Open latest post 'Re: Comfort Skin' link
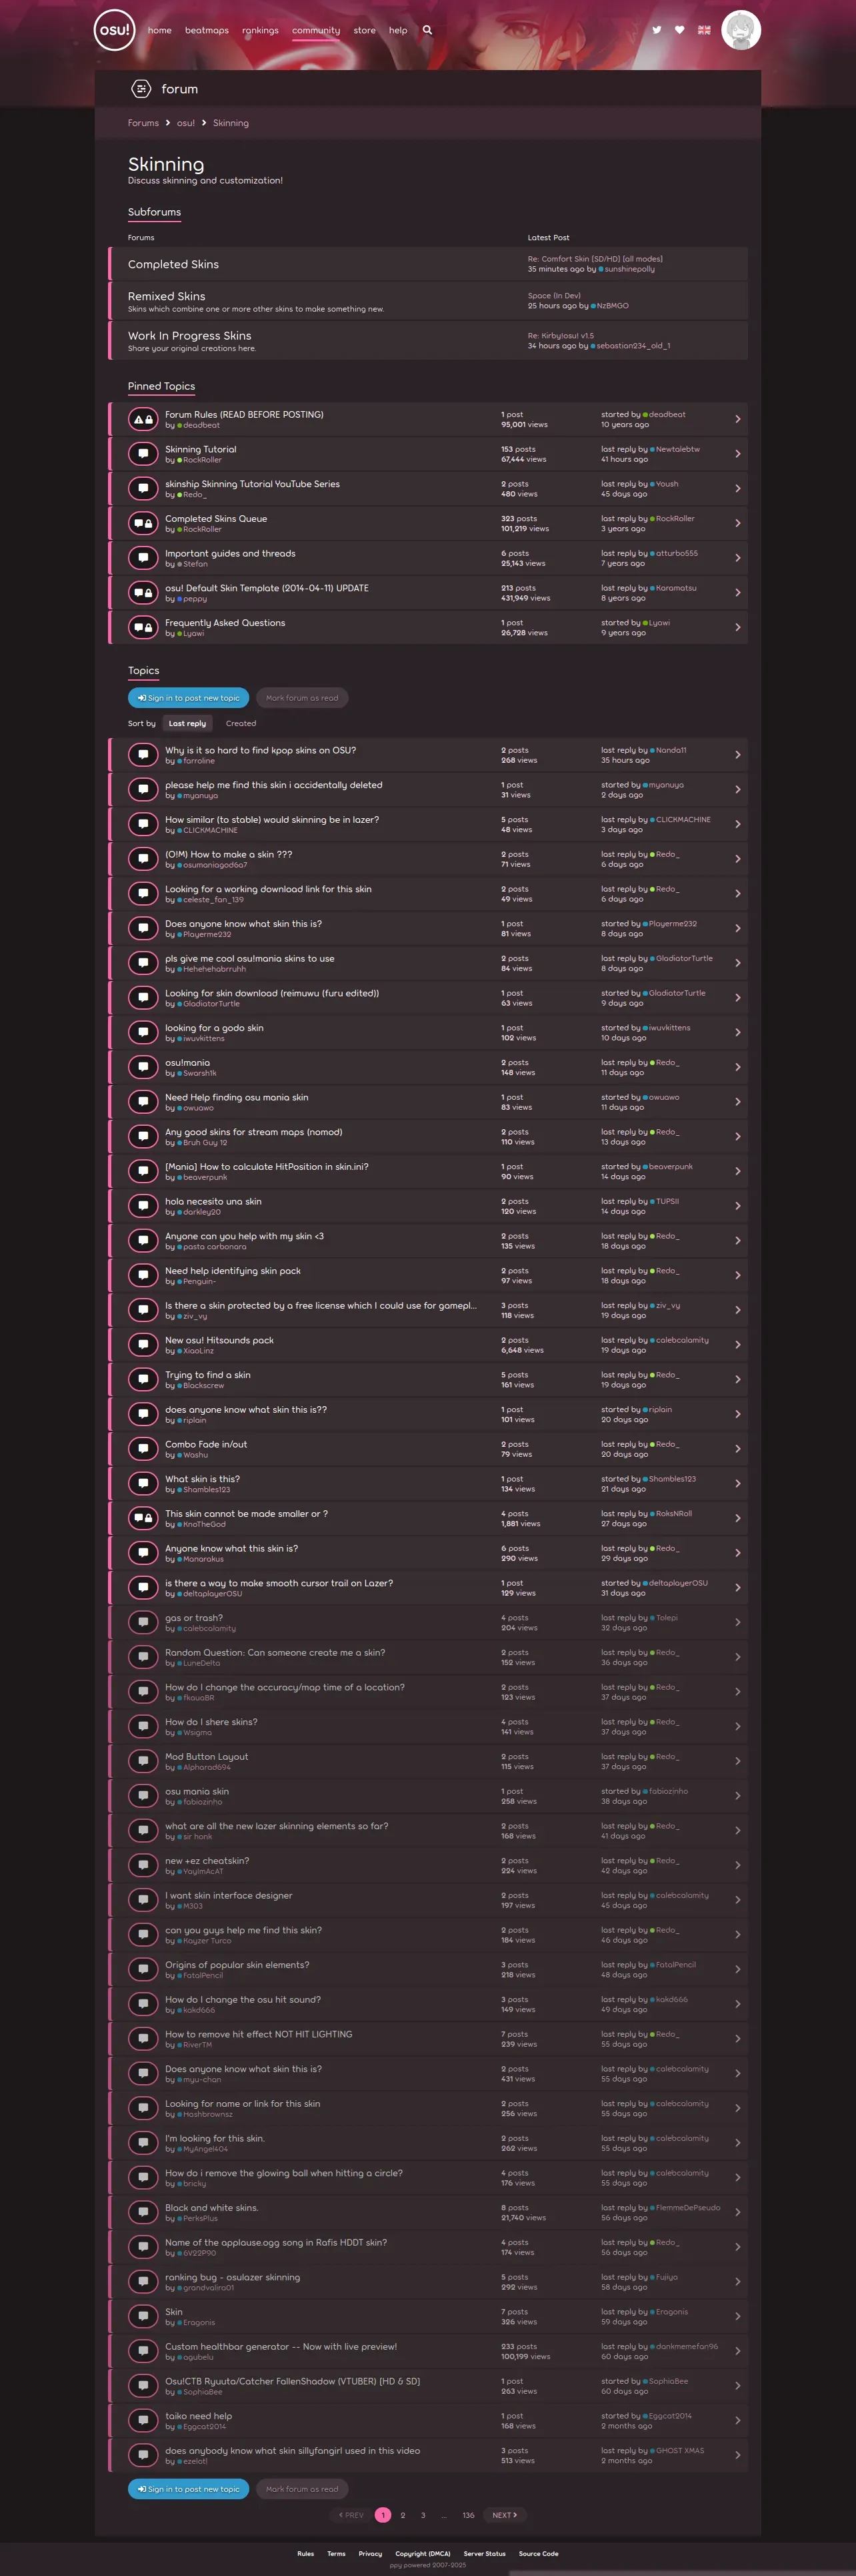Viewport: 856px width, 2576px height. coord(595,259)
